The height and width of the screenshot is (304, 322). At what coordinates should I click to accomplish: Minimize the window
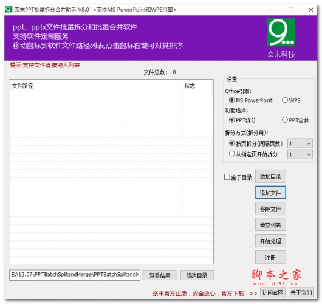tap(271, 10)
